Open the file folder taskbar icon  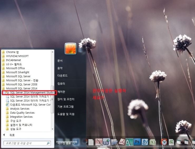[114, 142]
